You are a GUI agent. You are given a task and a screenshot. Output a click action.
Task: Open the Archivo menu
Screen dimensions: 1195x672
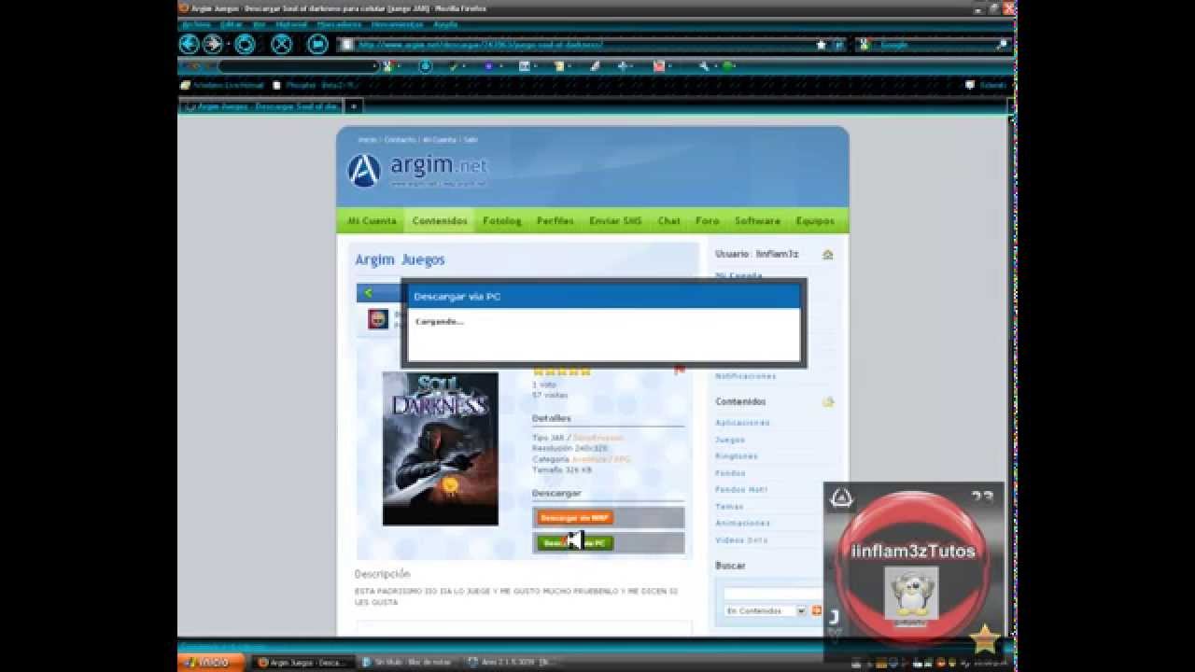(x=196, y=24)
